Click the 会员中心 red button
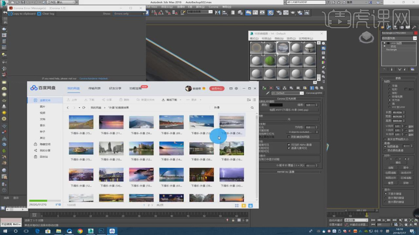Image resolution: width=419 pixels, height=235 pixels. coord(217,89)
